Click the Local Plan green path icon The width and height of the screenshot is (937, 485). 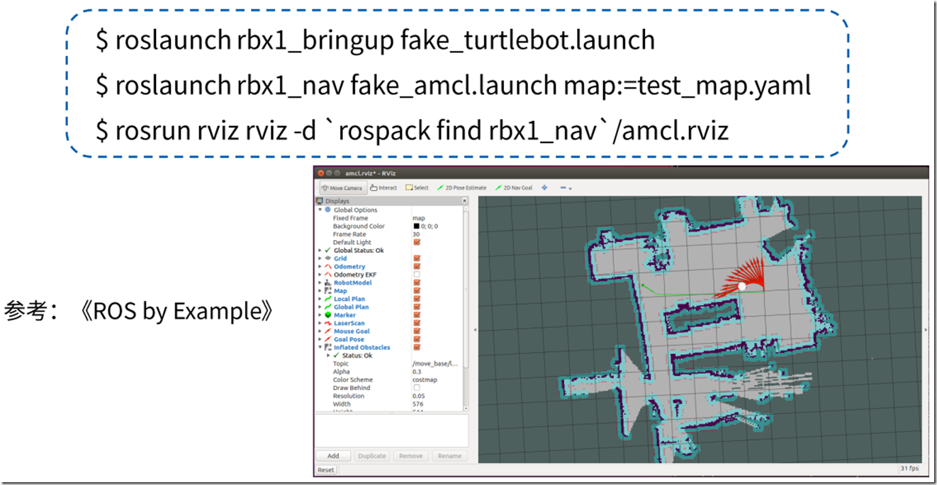pyautogui.click(x=327, y=299)
